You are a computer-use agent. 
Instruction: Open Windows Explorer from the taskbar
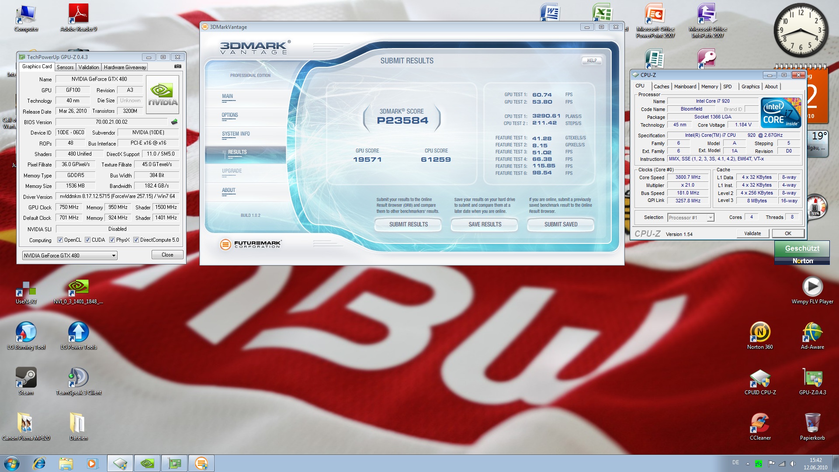pos(66,463)
